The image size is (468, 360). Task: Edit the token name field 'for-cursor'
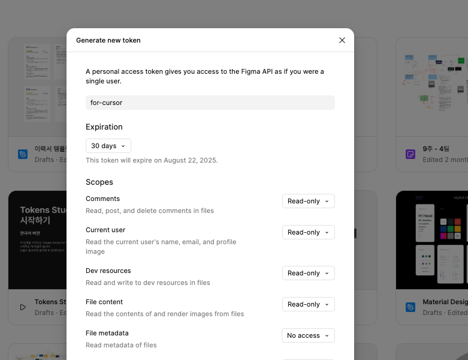(210, 103)
